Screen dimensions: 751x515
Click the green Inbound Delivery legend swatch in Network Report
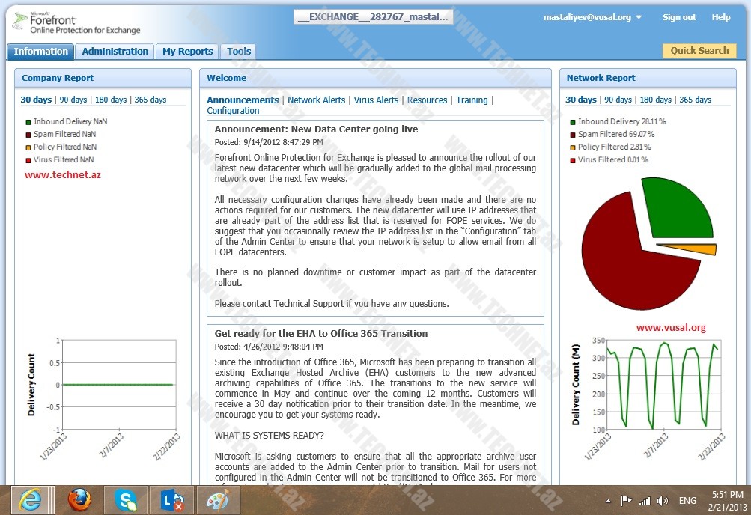click(x=573, y=121)
